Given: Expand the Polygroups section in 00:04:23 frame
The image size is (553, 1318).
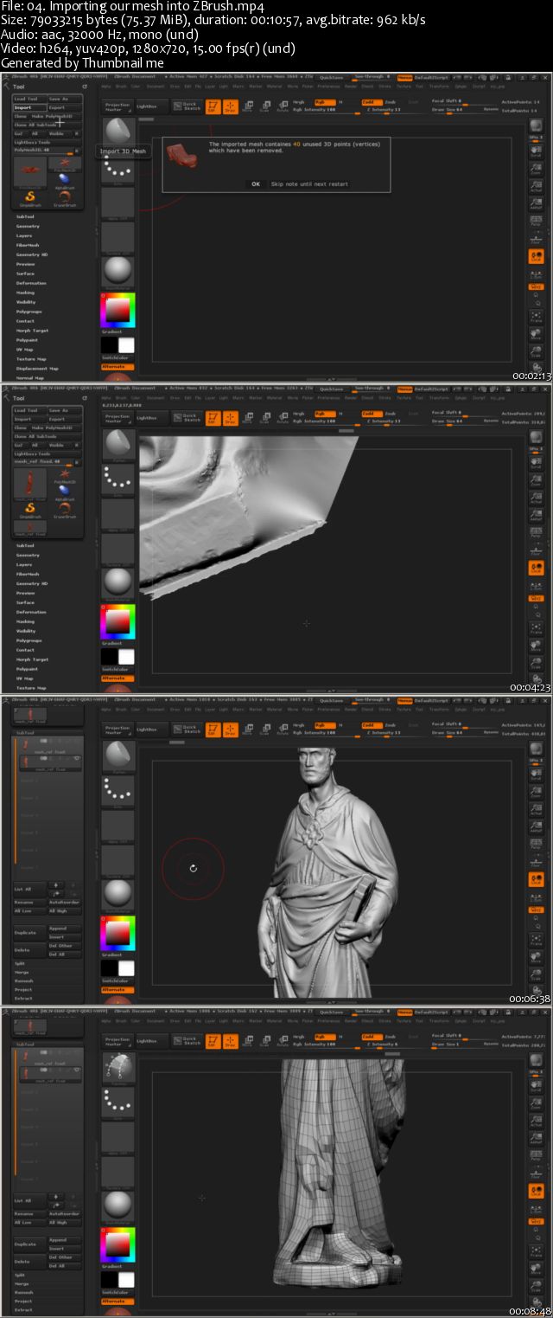Looking at the screenshot, I should point(29,640).
